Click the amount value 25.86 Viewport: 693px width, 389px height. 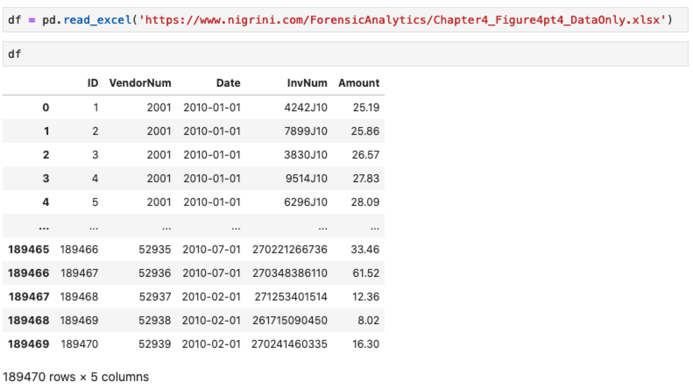365,131
